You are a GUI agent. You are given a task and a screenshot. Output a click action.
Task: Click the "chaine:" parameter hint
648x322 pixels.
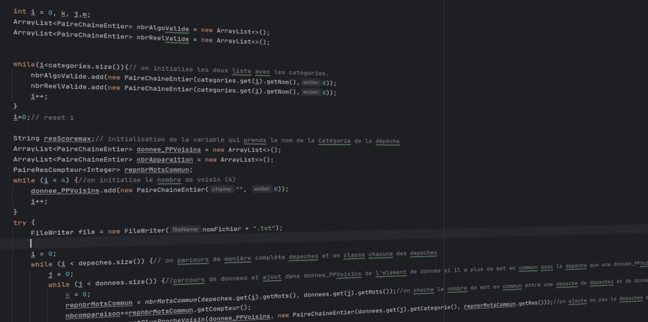[222, 189]
